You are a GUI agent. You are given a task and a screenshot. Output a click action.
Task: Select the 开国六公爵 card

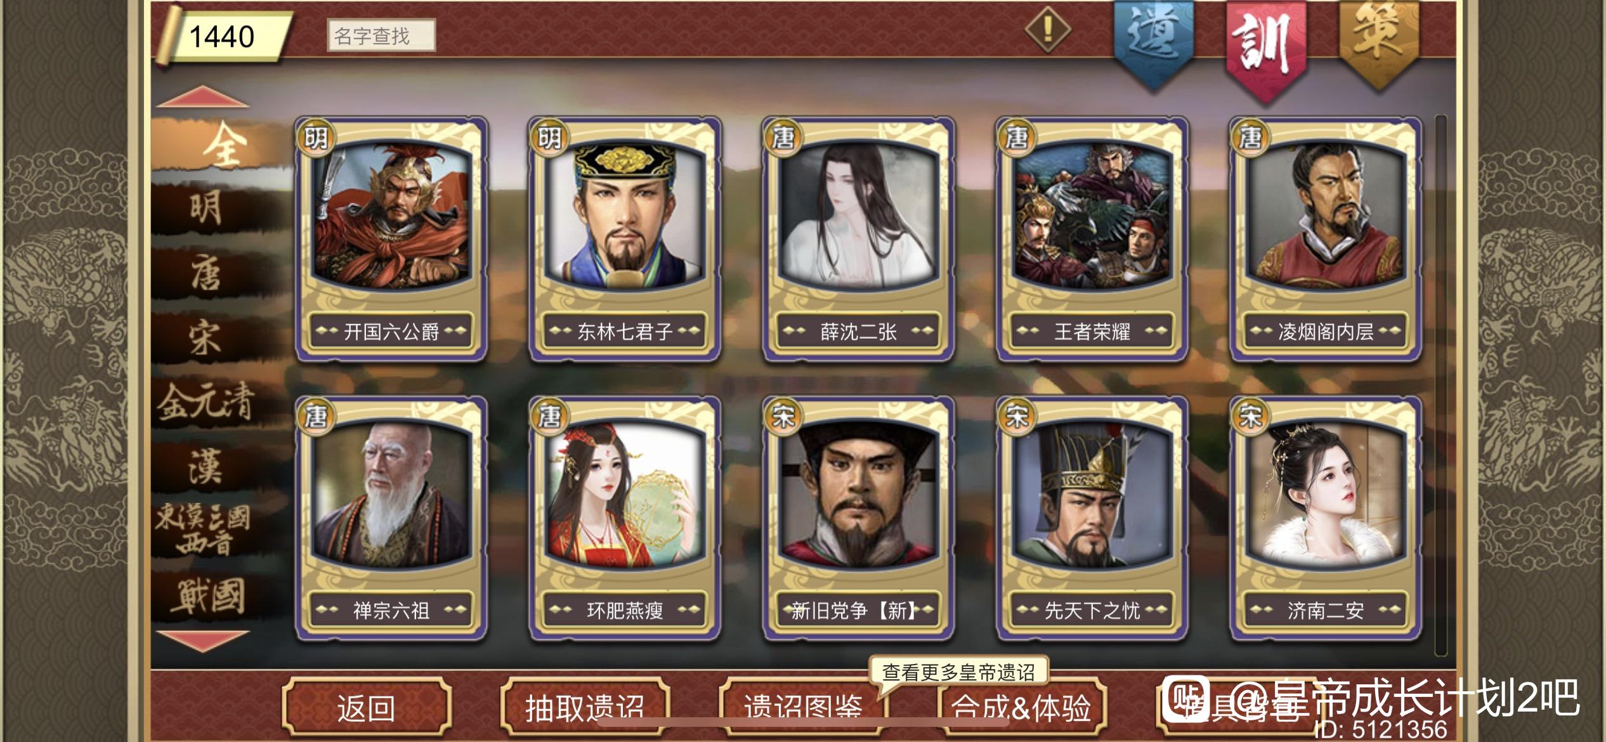click(391, 238)
